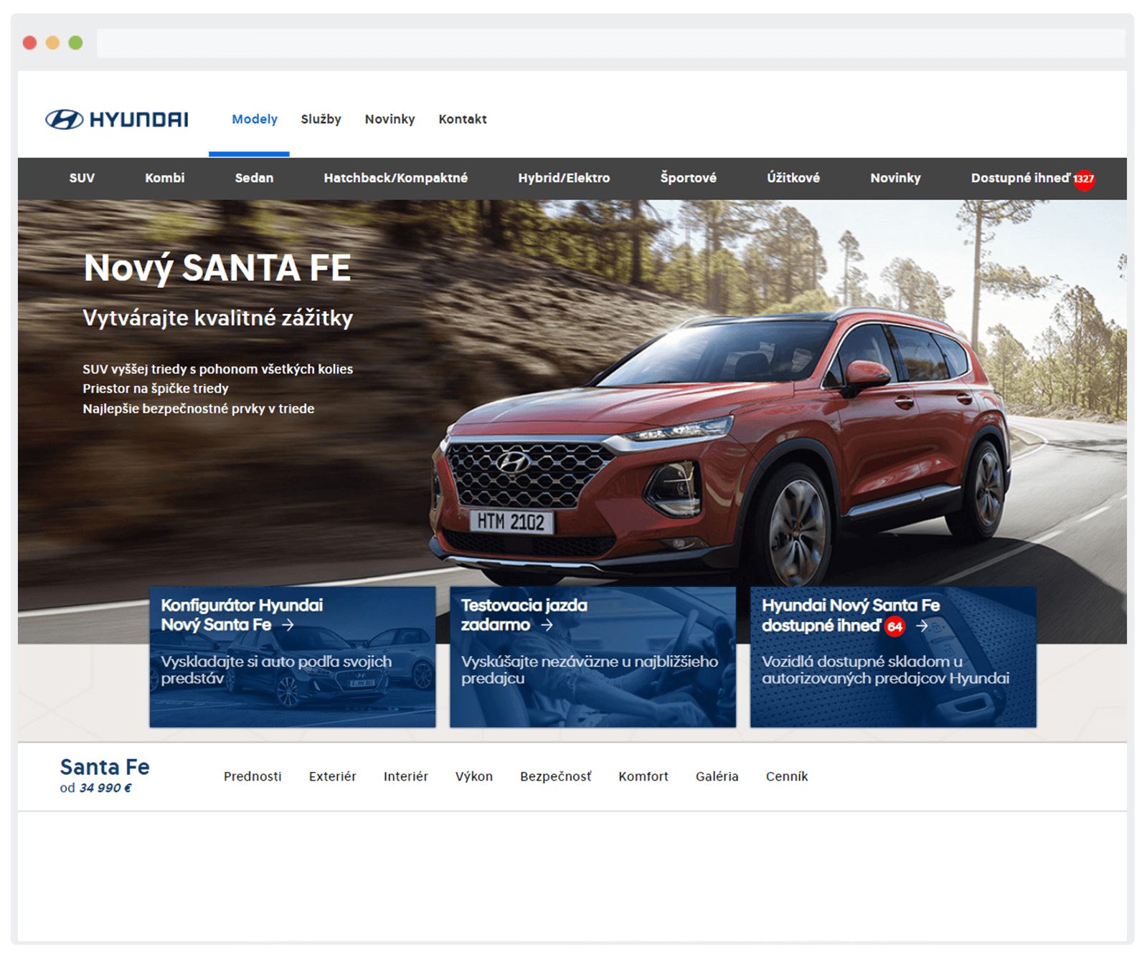The image size is (1147, 959).
Task: Select the SUV category
Action: click(x=82, y=178)
